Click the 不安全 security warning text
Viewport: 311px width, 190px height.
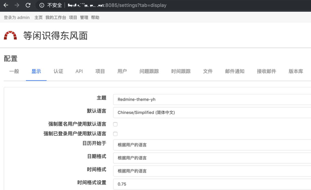tap(55, 5)
